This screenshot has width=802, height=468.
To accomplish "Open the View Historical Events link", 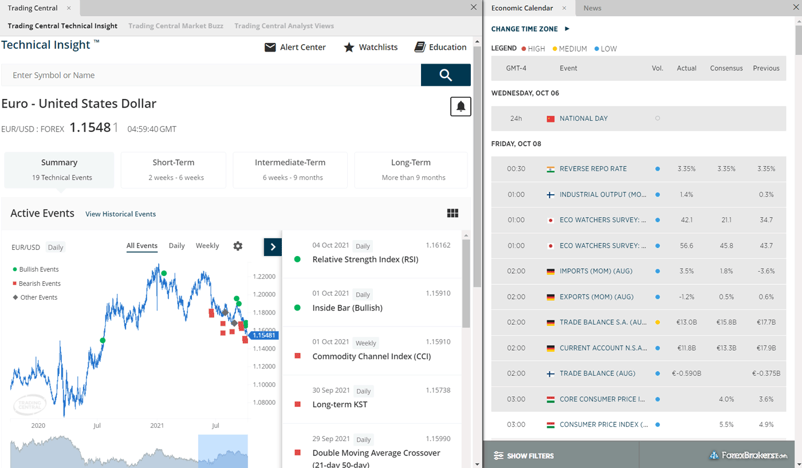I will pyautogui.click(x=120, y=214).
